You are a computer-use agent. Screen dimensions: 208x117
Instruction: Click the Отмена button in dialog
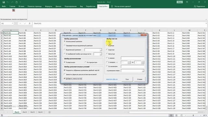[139, 79]
